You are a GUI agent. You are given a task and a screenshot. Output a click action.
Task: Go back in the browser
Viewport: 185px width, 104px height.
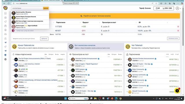5,3
